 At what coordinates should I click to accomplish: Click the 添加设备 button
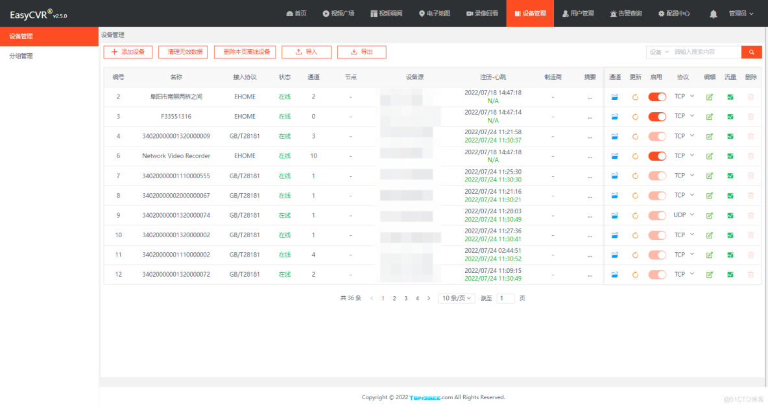point(128,52)
